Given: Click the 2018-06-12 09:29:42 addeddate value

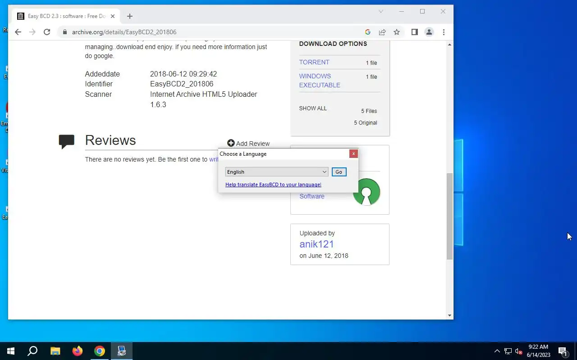Looking at the screenshot, I should click(183, 74).
